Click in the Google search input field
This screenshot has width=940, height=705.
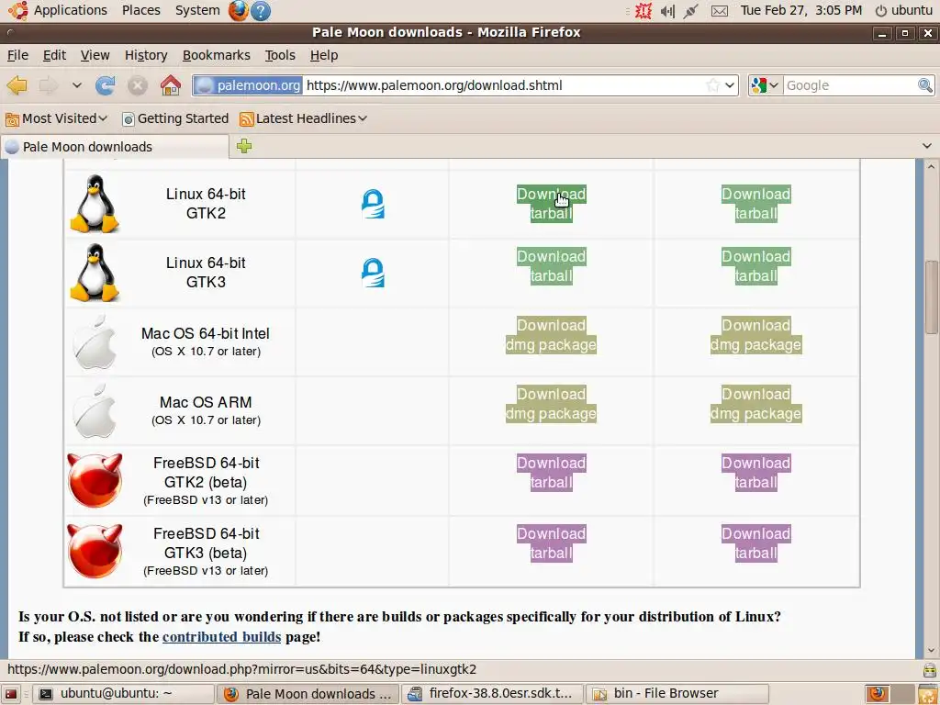(850, 85)
